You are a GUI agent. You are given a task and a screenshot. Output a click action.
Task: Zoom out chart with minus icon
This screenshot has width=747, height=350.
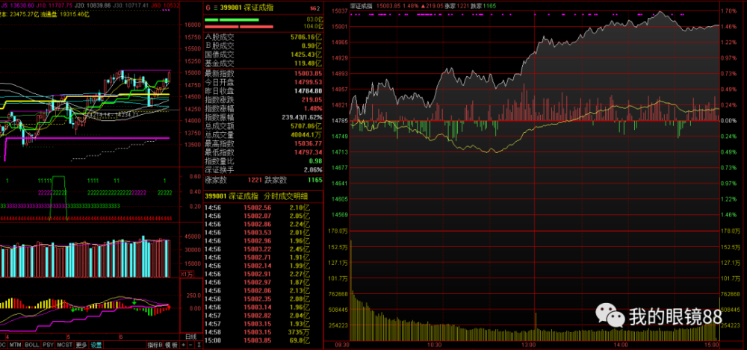[x=190, y=345]
